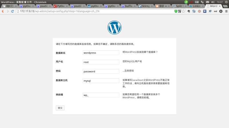Open the QR code generator icon
Image resolution: width=229 pixels, height=128 pixels.
point(180,11)
